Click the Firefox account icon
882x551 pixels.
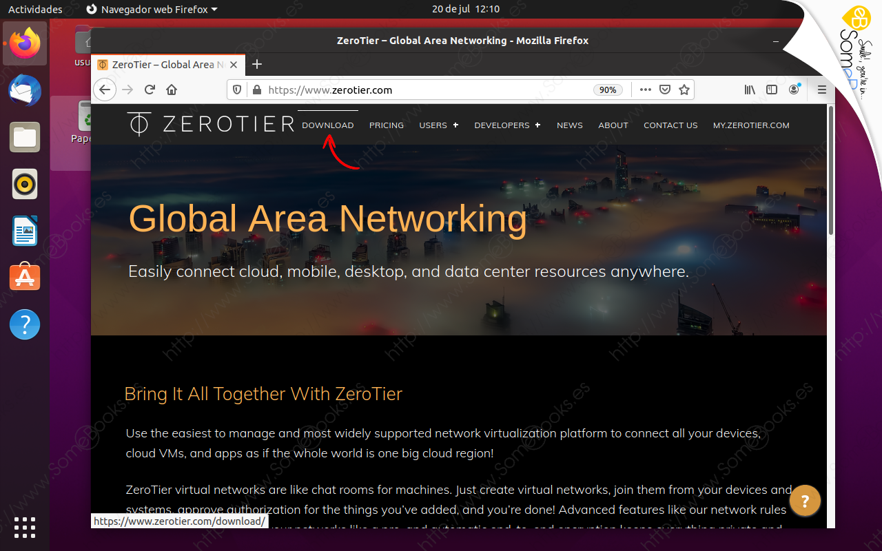tap(794, 90)
